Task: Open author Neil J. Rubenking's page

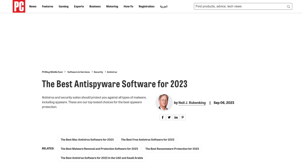Action: [192, 103]
